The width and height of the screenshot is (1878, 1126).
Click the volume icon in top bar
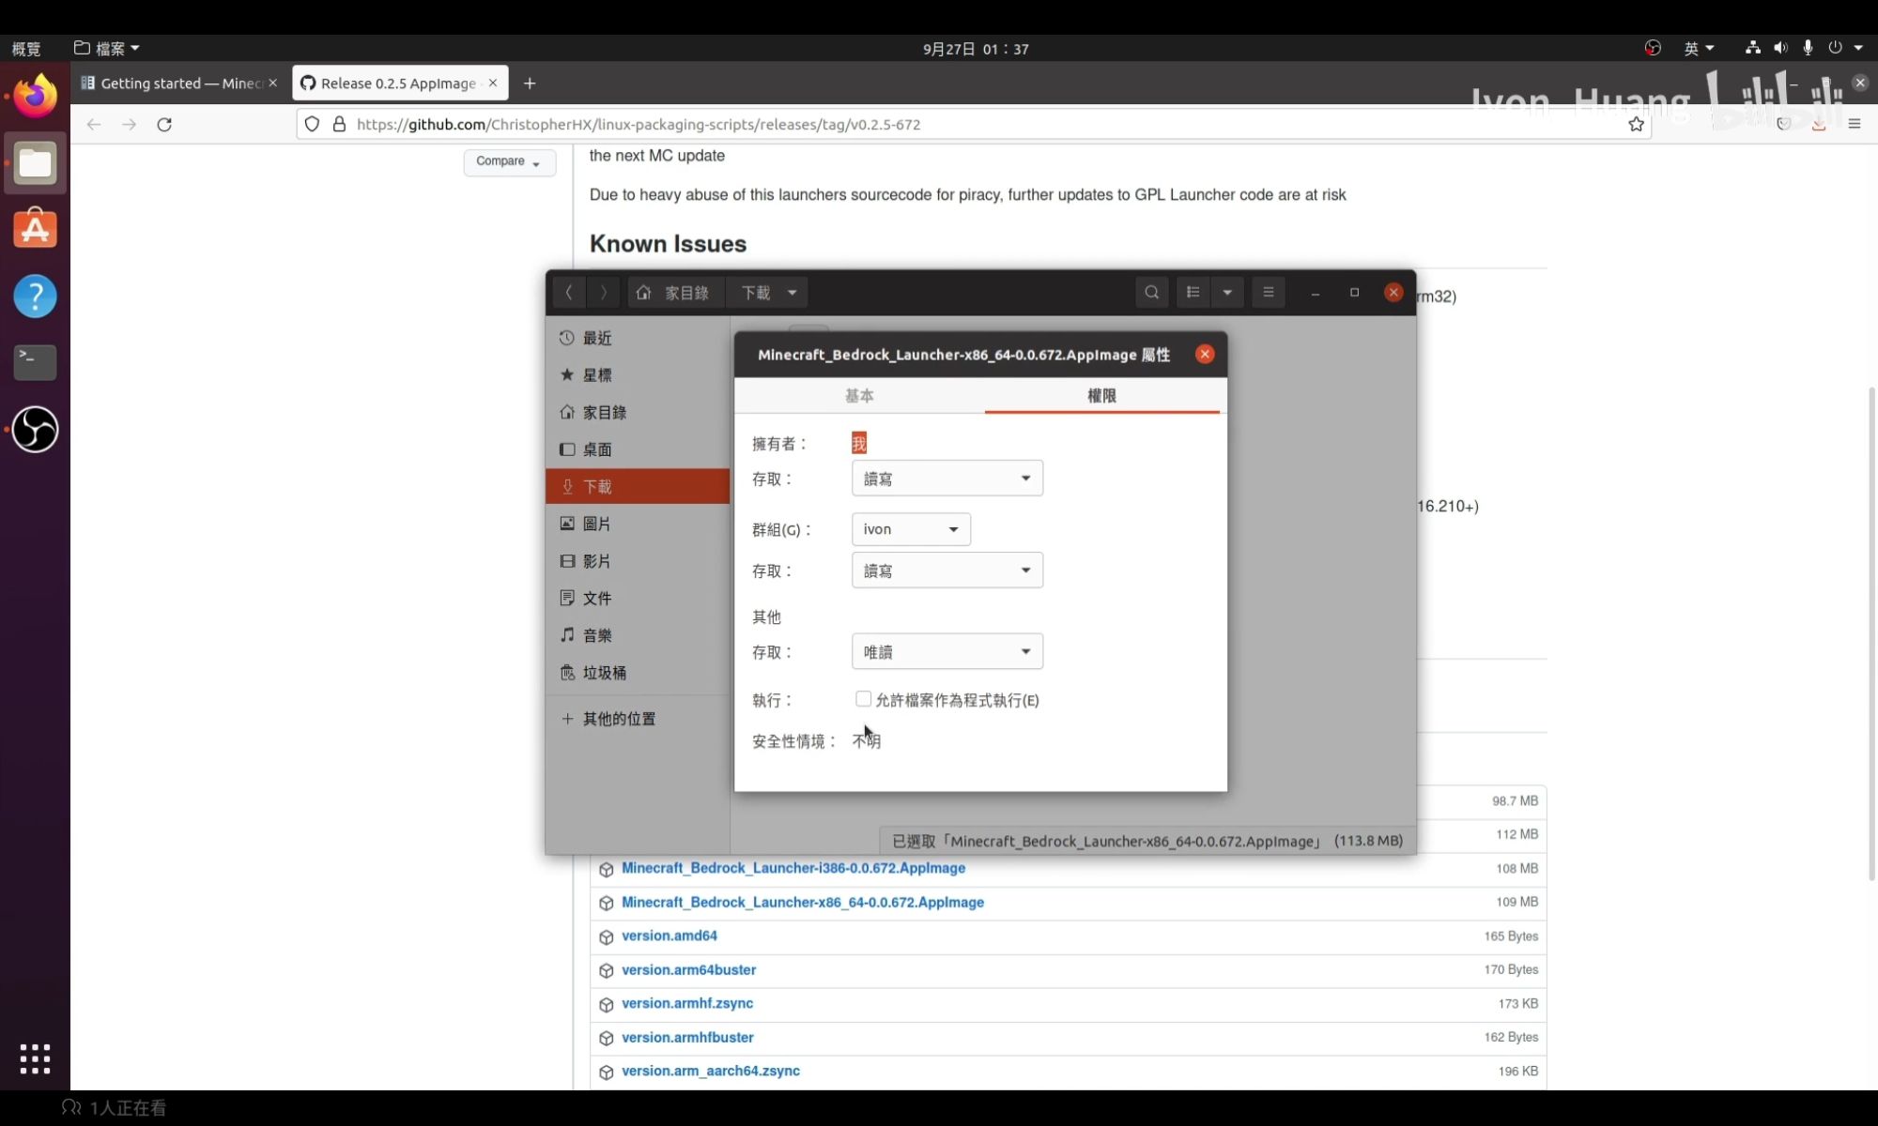(x=1780, y=48)
